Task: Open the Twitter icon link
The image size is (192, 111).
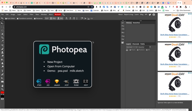Action: 150,15
